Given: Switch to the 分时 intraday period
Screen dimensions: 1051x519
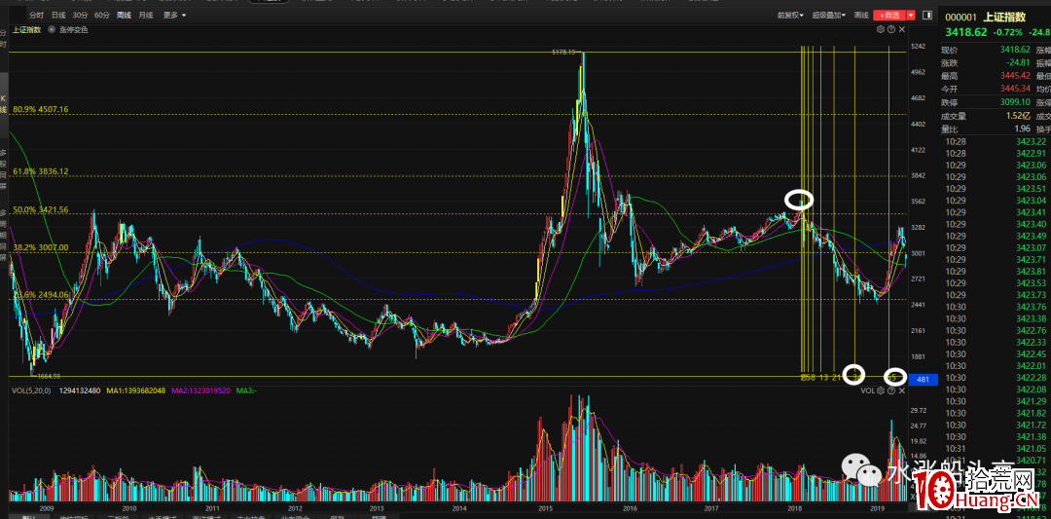Looking at the screenshot, I should tap(38, 15).
